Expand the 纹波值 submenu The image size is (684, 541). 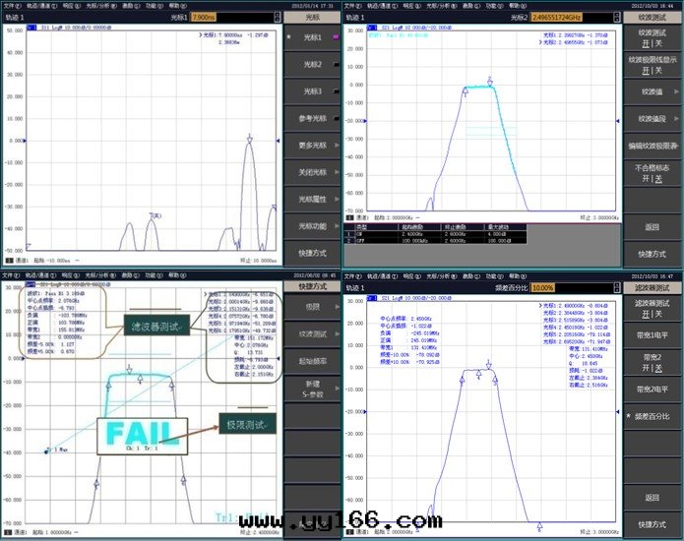(652, 91)
